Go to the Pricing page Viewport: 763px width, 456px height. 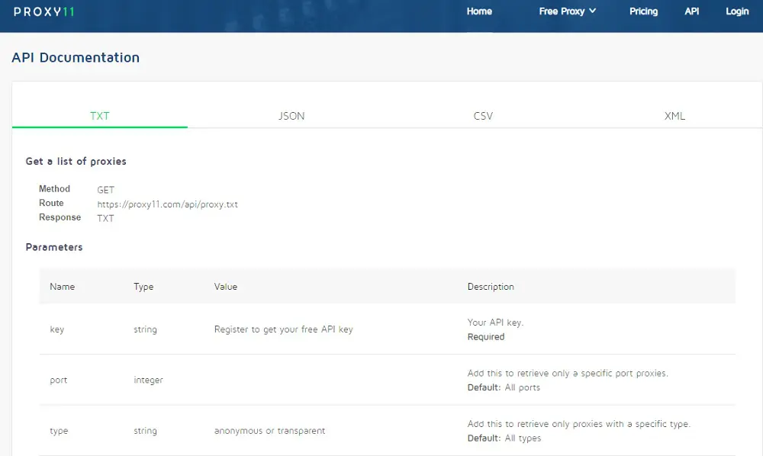pyautogui.click(x=643, y=11)
